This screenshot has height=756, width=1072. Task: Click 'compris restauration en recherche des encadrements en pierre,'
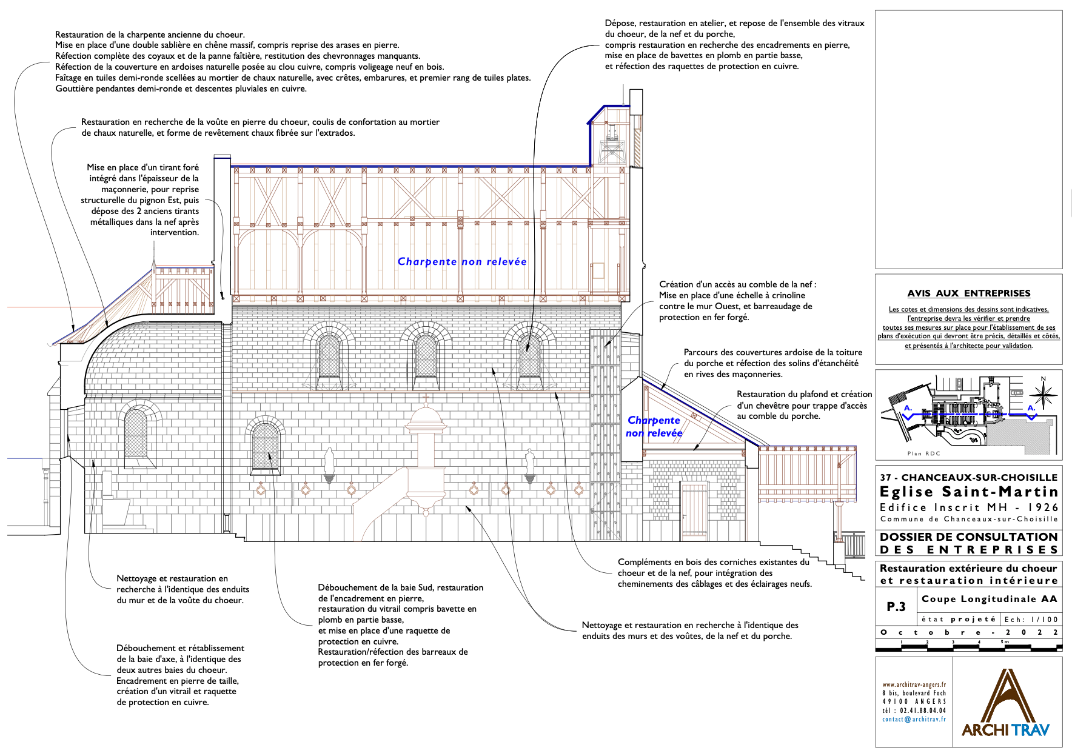coord(728,45)
